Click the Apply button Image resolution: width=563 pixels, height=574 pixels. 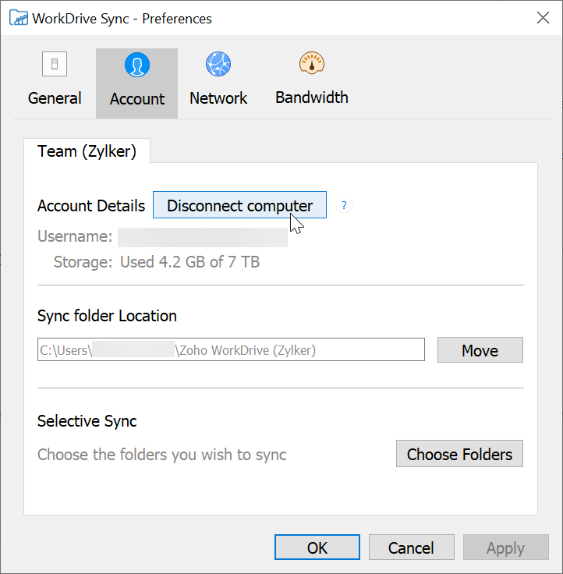coord(505,547)
